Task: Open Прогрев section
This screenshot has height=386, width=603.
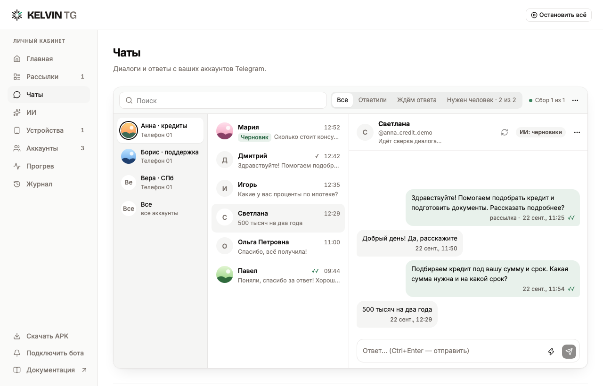Action: coord(49,166)
